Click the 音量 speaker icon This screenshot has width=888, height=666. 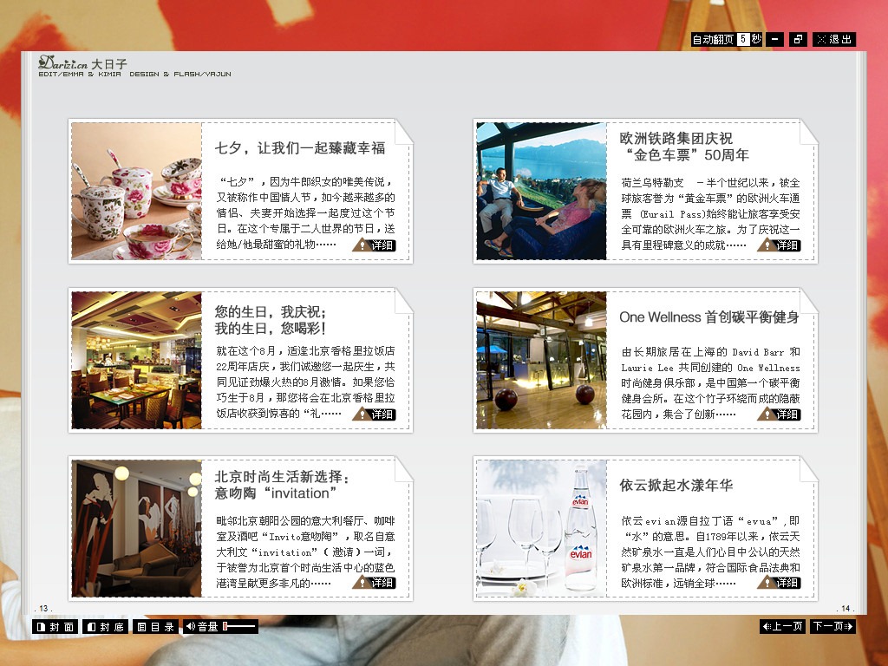(190, 626)
